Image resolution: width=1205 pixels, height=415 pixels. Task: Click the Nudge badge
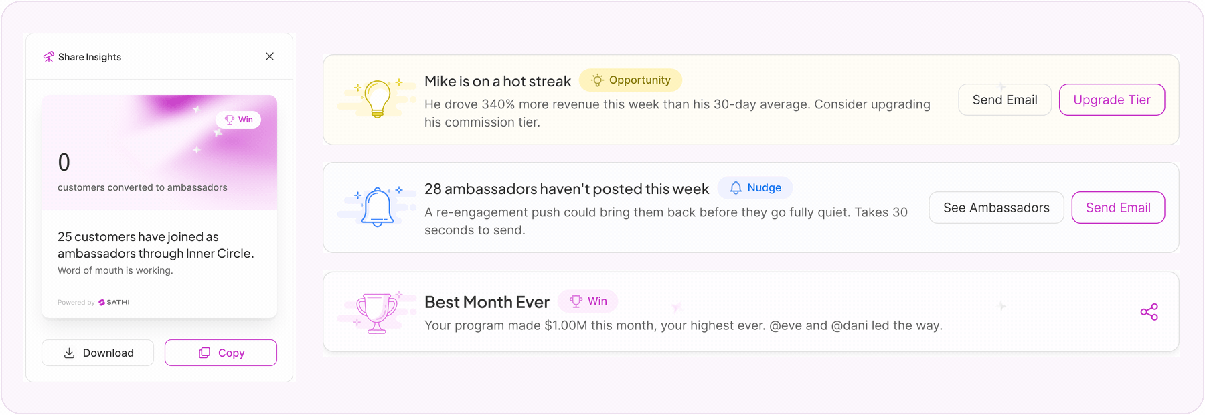[x=755, y=188]
